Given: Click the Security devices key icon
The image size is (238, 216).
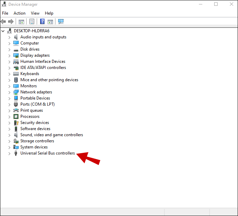Looking at the screenshot, I should (16, 123).
